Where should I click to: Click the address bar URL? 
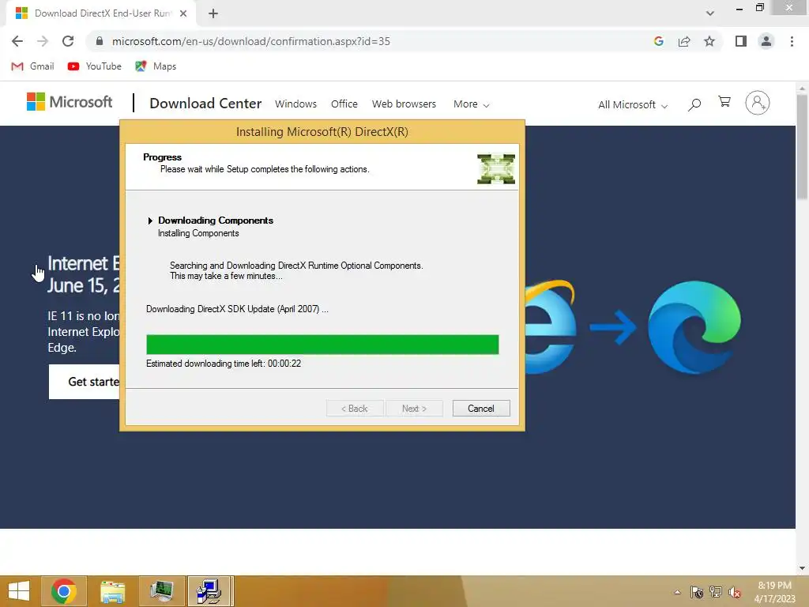tap(250, 41)
